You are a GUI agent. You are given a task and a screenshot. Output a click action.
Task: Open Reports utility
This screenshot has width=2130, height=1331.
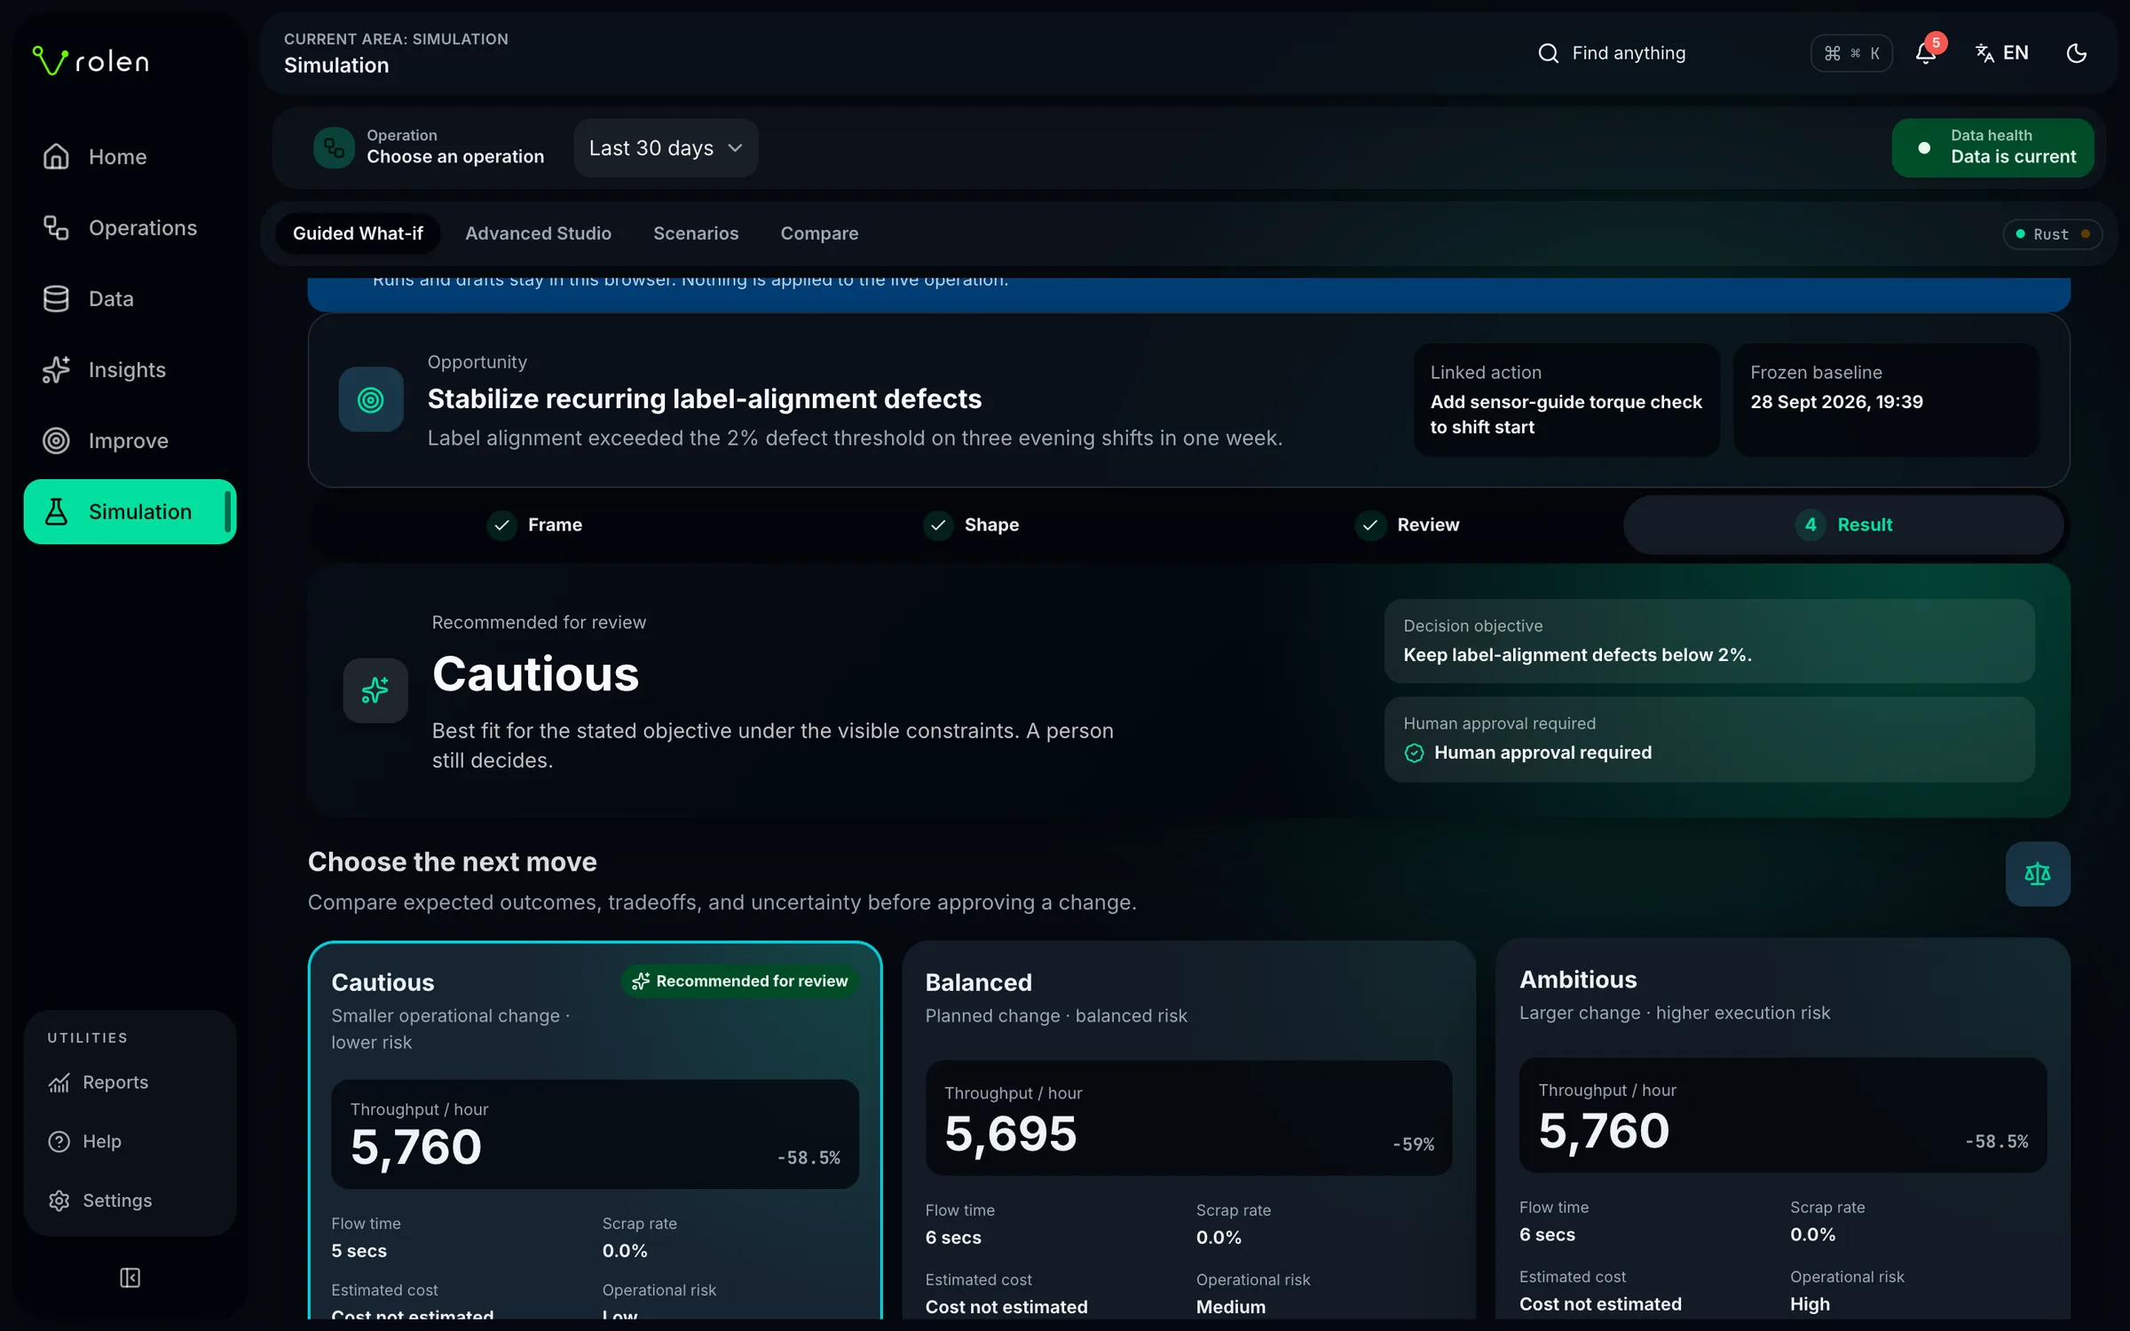click(x=130, y=1083)
